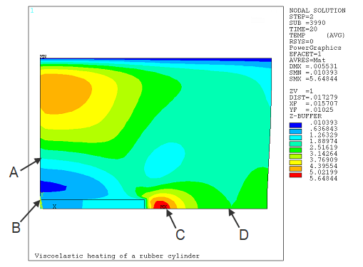Click the MX maximum marker in red zone
363x267 pixels.
163,207
